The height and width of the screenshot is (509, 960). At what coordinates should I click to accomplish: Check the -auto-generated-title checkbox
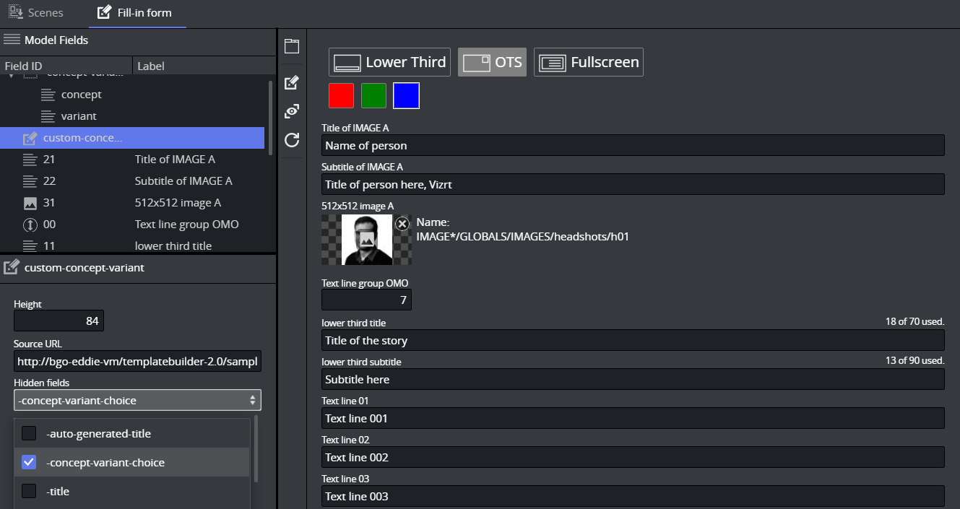(x=29, y=434)
